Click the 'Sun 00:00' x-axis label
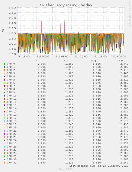This screenshot has width=132, height=172. [x=120, y=57]
